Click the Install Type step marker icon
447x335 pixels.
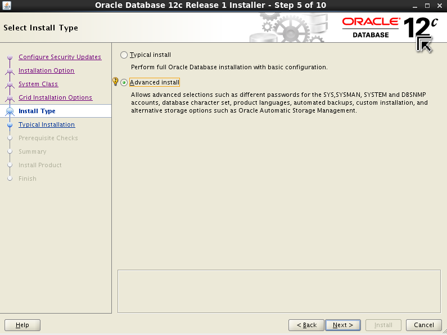tap(10, 111)
